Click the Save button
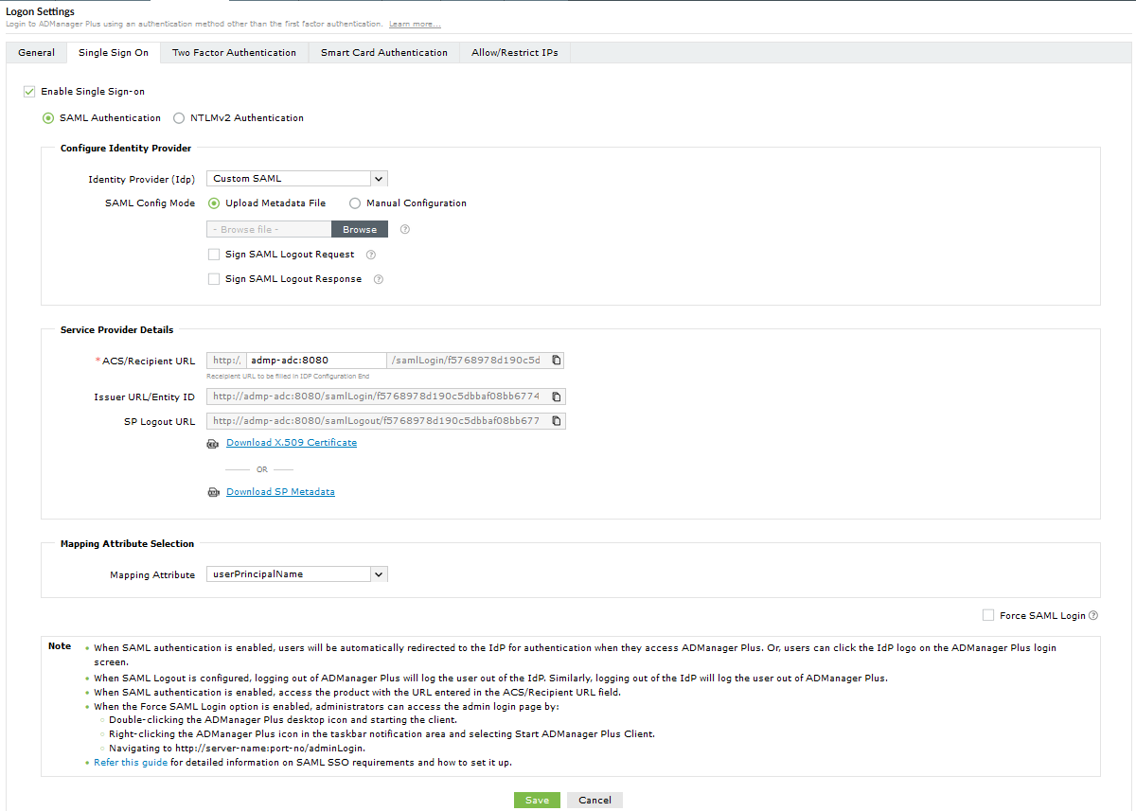The width and height of the screenshot is (1136, 811). 537,800
